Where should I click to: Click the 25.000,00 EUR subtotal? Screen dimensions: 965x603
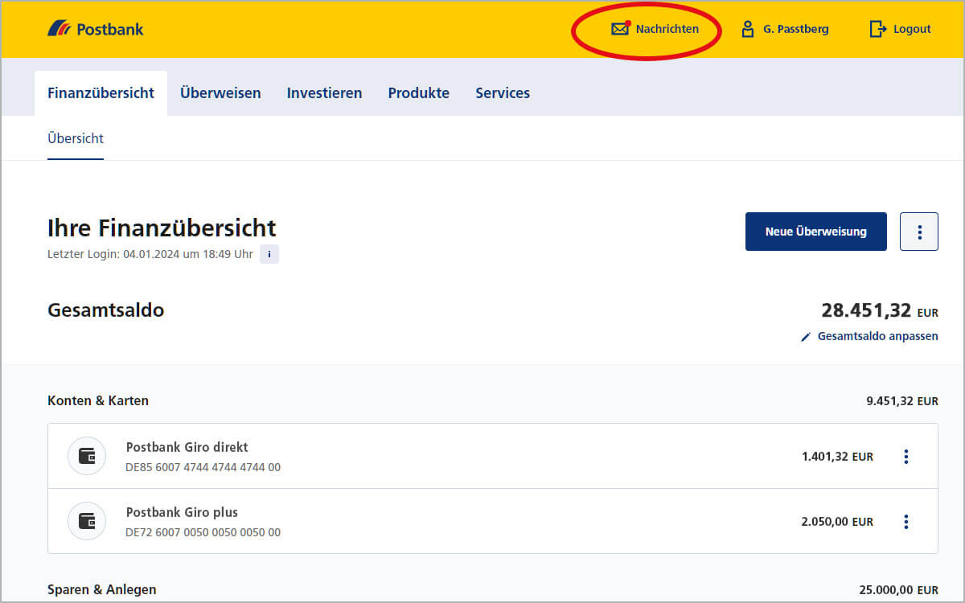899,590
